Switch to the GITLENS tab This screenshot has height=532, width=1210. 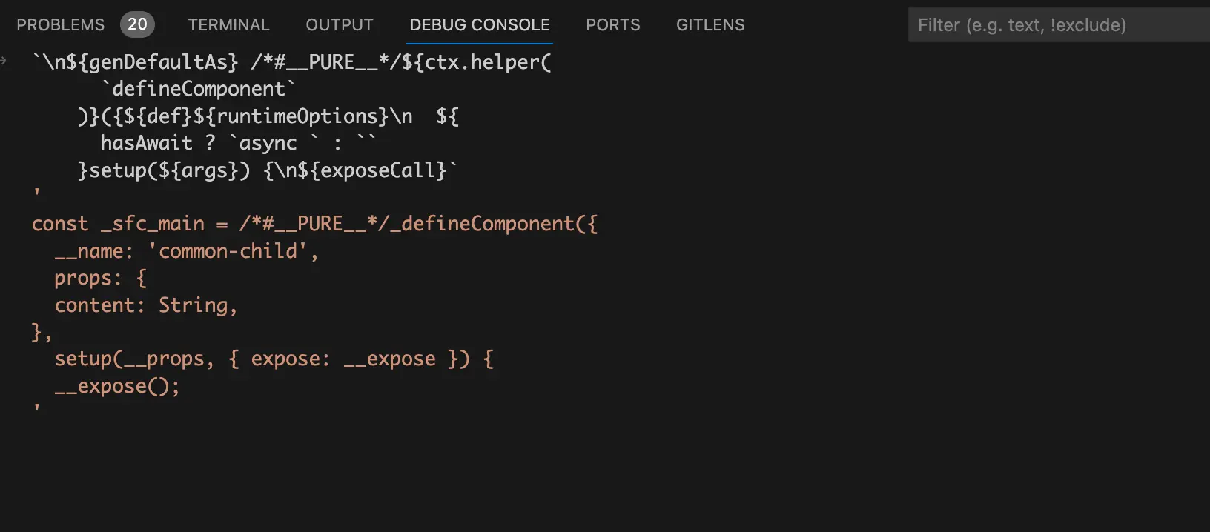pos(710,24)
